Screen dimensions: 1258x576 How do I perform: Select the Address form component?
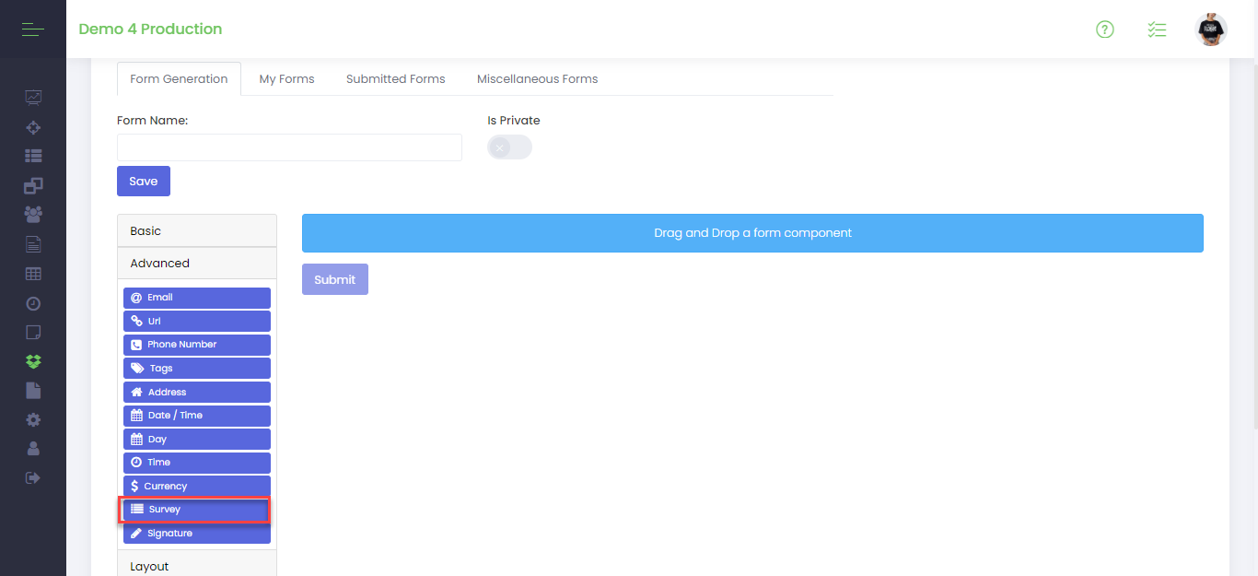point(197,393)
